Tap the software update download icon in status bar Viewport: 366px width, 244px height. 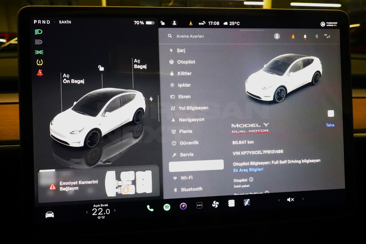point(191,23)
